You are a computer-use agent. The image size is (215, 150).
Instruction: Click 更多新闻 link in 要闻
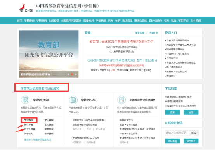click(x=140, y=33)
